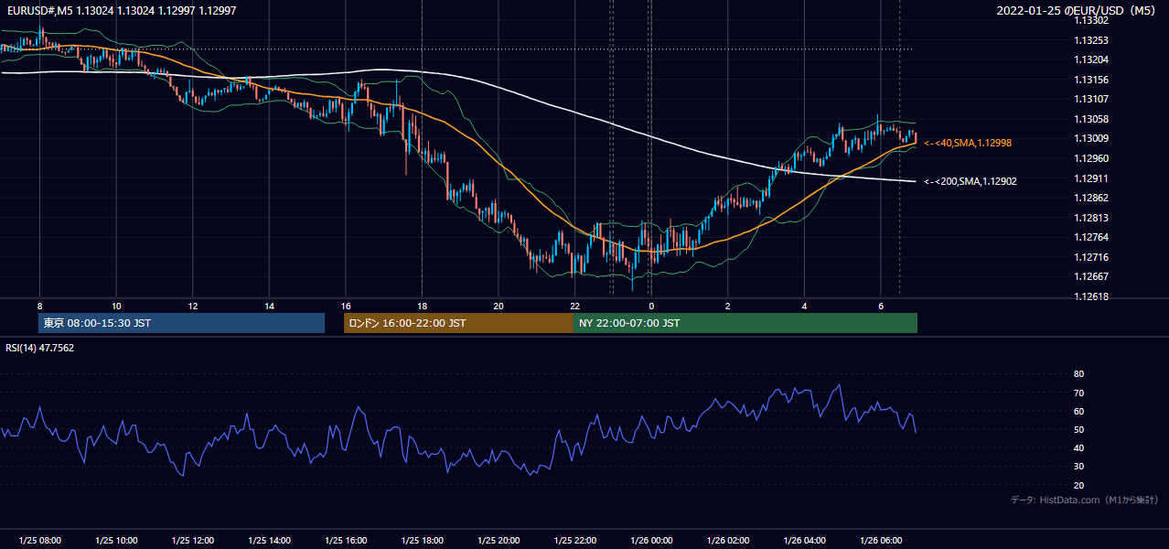Click price axis label 1.12667
The width and height of the screenshot is (1169, 549).
pos(1091,276)
